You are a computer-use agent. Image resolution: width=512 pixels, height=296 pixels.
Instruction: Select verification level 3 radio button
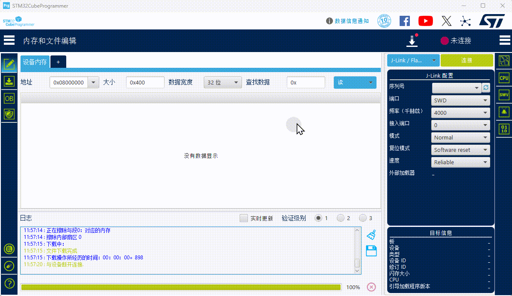click(x=363, y=218)
